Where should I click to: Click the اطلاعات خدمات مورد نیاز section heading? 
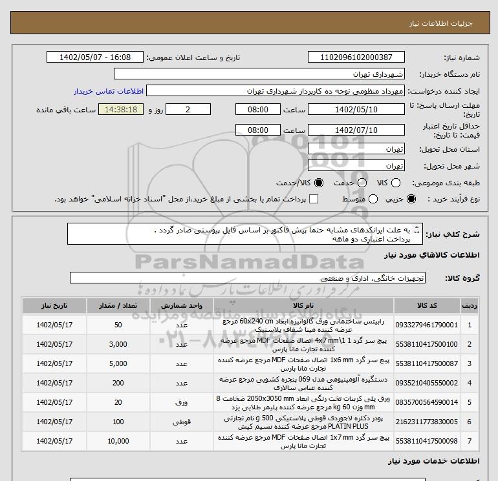(434, 461)
